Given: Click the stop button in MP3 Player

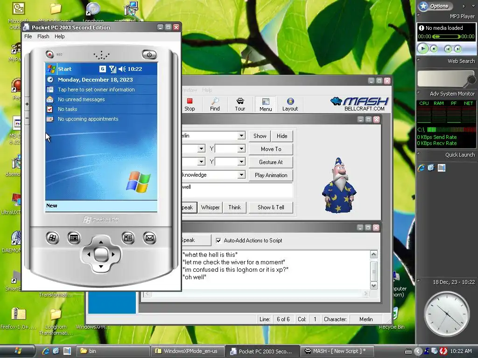Looking at the screenshot, I should (x=434, y=48).
